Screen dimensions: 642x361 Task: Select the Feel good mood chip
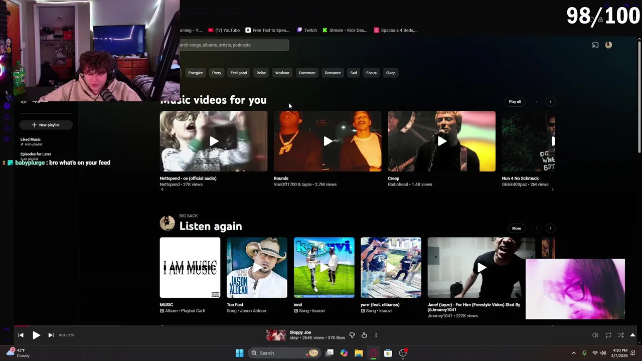click(x=239, y=73)
